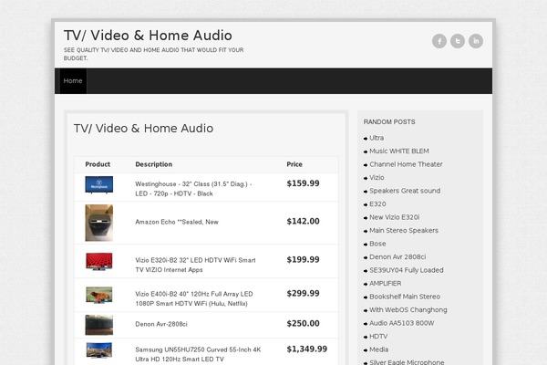
Task: Select the Samsung UN55HU7250 description
Action: click(198, 354)
